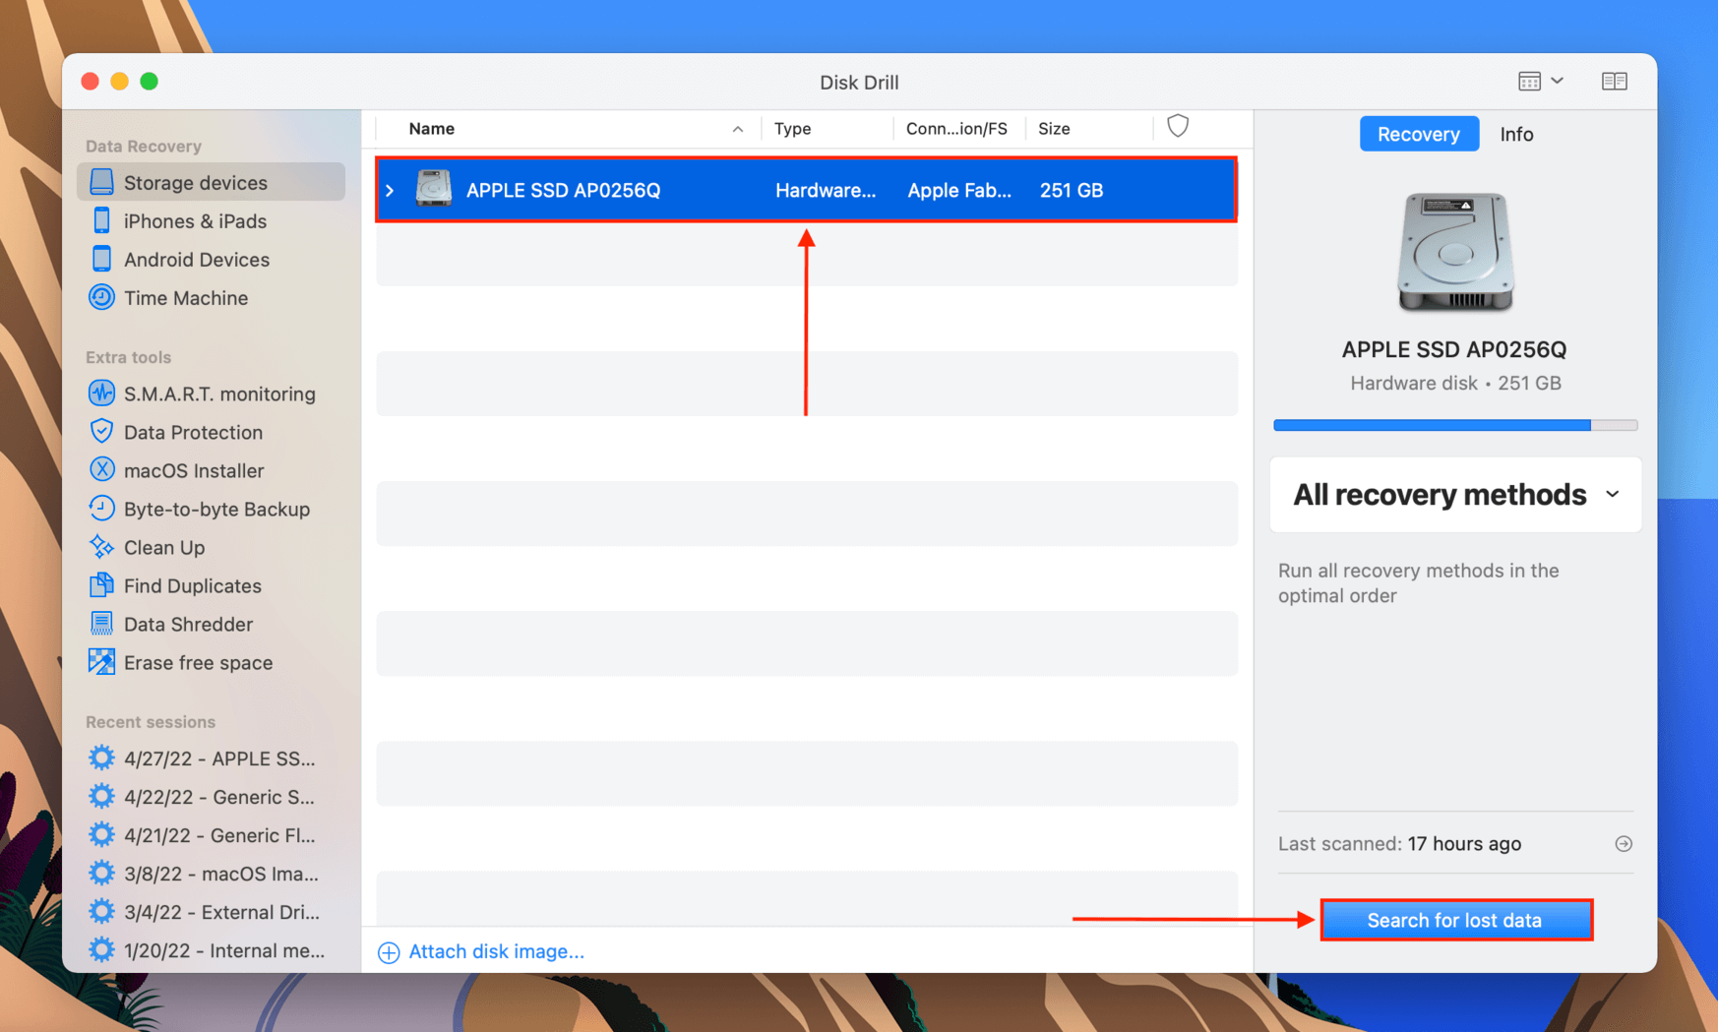Sort by Type column
1718x1032 pixels.
click(x=792, y=129)
